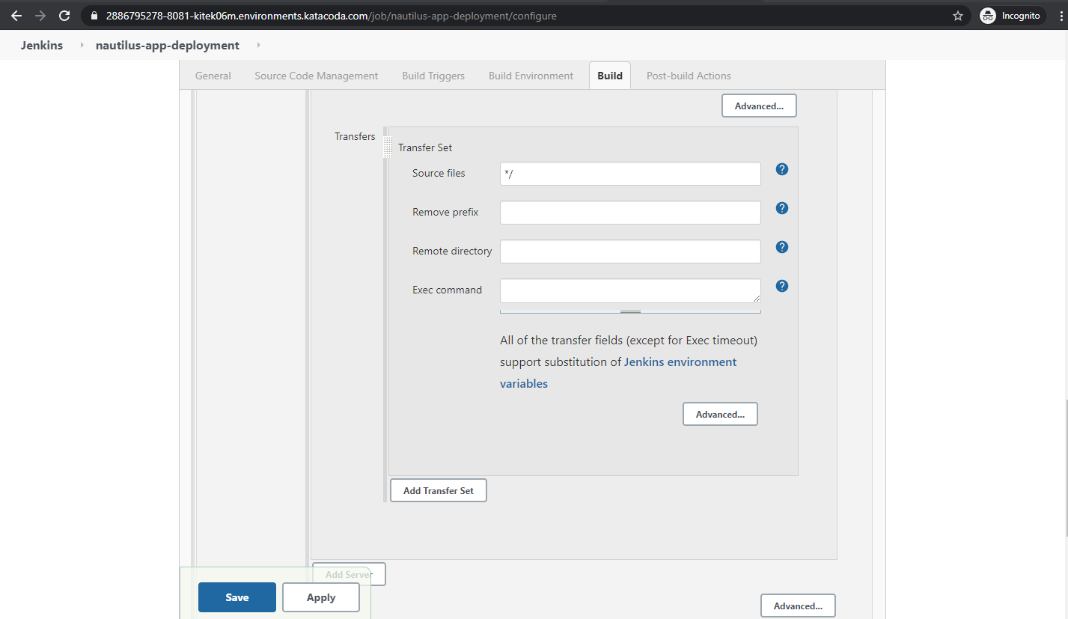Reload the page
1068x619 pixels.
tap(64, 16)
